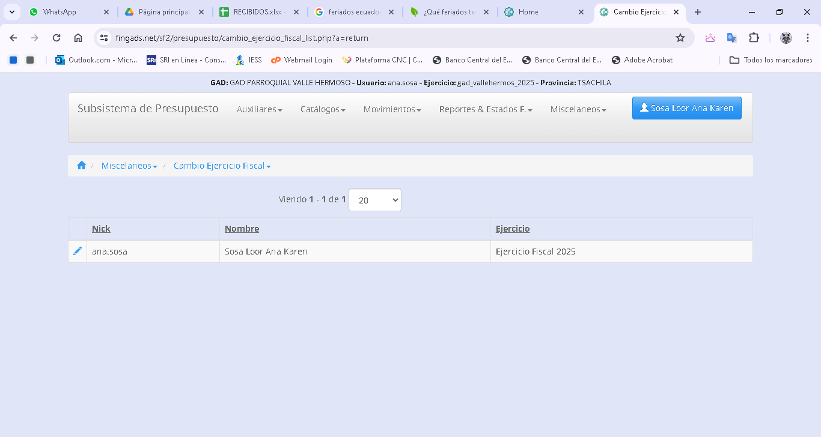Click the pencil edit icon for ana.sosa
Screen dimensions: 821x437
click(x=78, y=251)
